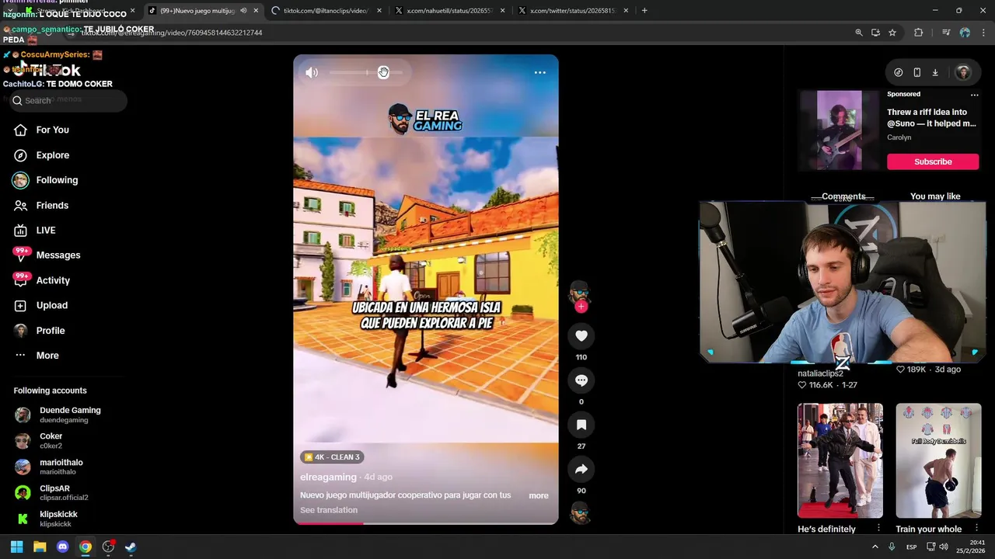Click the download app arrow icon

935,72
